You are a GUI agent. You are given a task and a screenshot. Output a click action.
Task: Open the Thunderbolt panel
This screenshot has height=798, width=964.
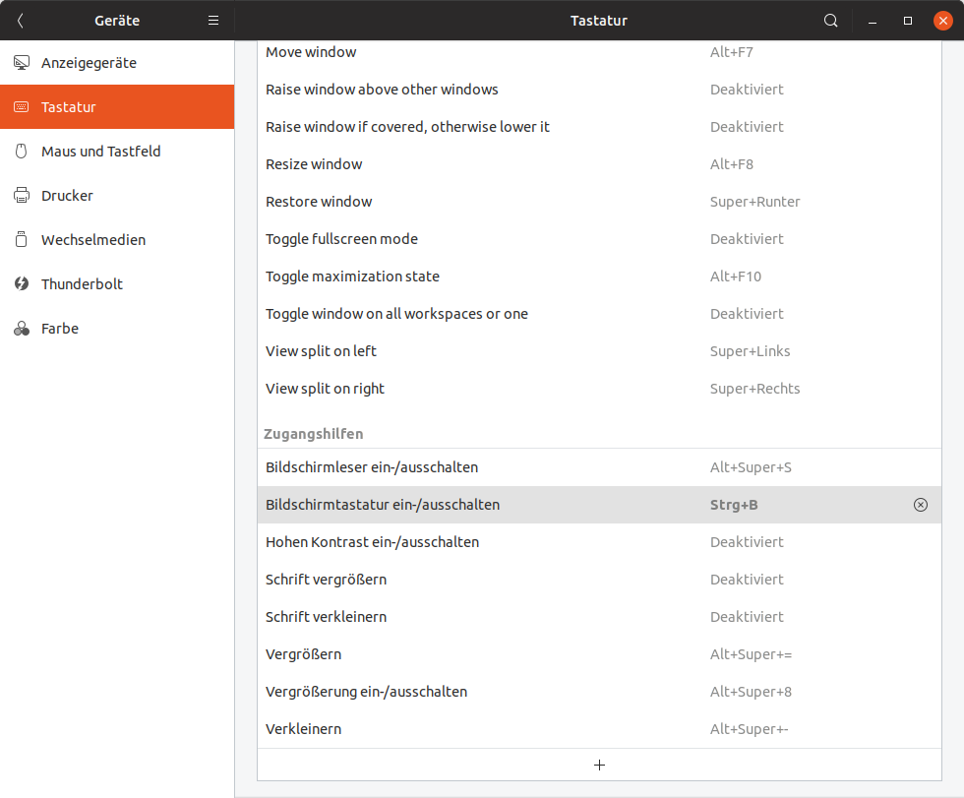point(117,284)
